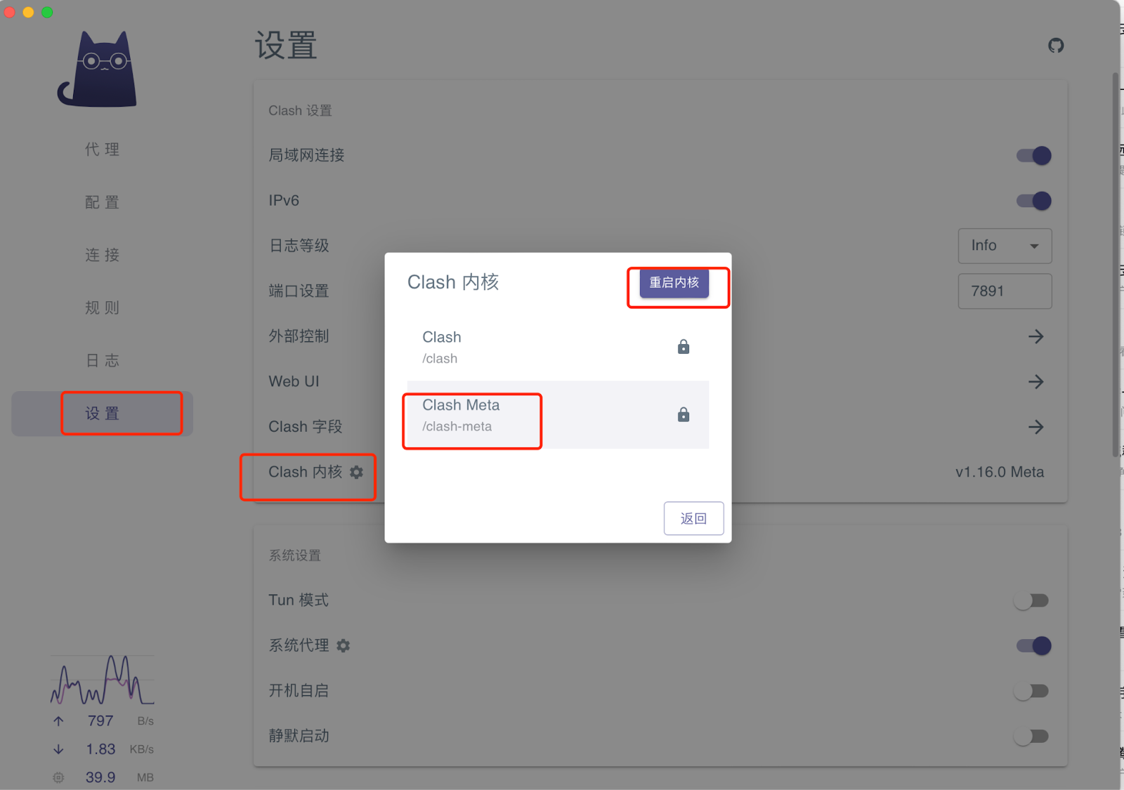
Task: Select the Clash Meta core option
Action: click(x=558, y=414)
